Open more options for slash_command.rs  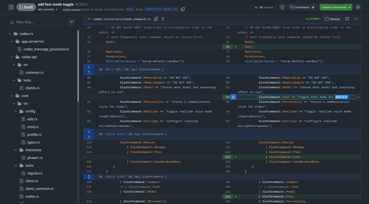[356, 19]
